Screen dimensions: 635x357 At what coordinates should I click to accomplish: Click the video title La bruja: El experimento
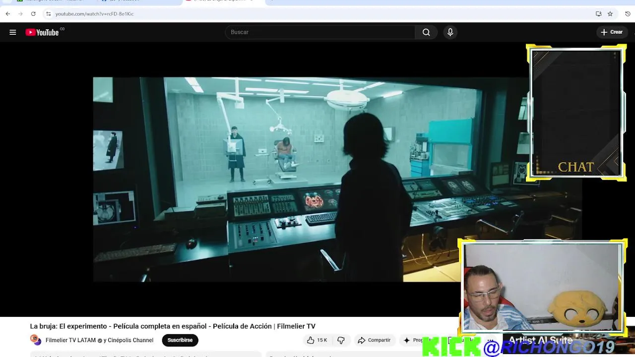173,326
